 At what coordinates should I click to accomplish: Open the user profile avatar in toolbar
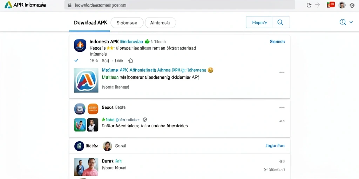coord(342,5)
